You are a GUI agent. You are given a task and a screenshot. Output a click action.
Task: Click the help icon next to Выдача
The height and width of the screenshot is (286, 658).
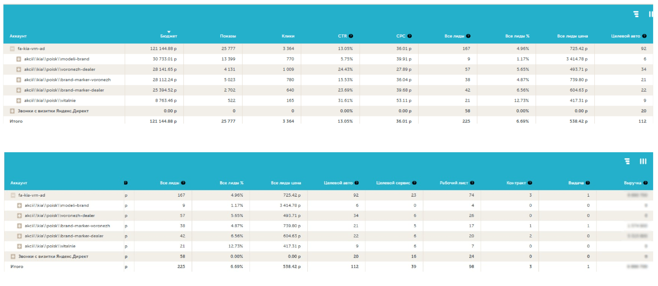click(x=588, y=183)
